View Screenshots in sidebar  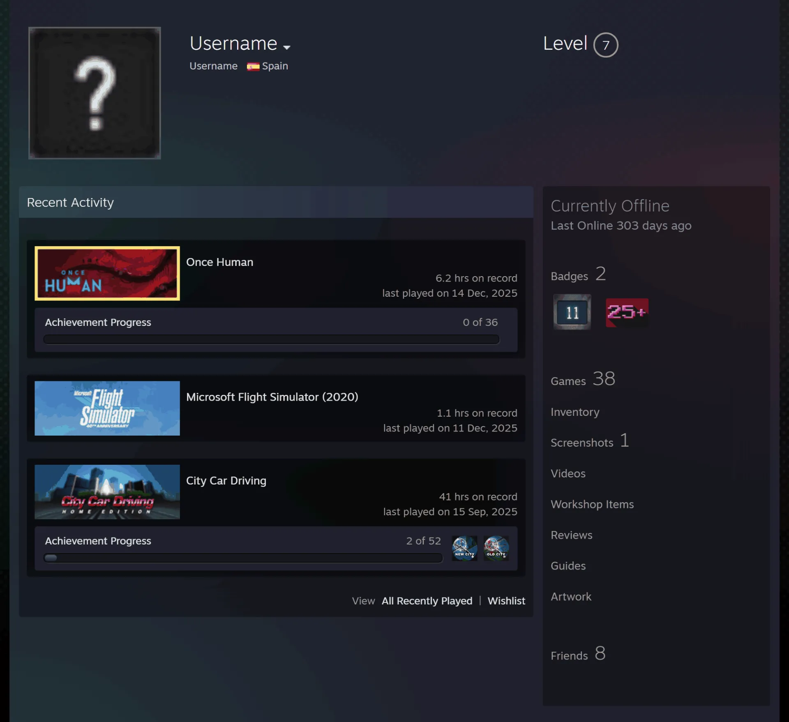click(590, 441)
